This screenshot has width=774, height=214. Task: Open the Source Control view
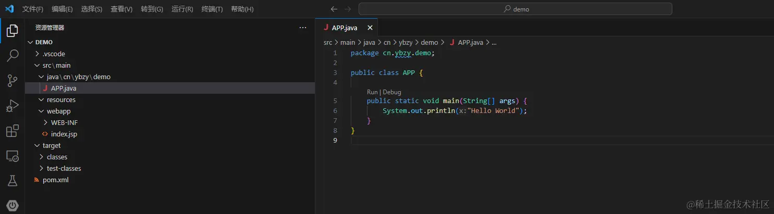tap(13, 80)
